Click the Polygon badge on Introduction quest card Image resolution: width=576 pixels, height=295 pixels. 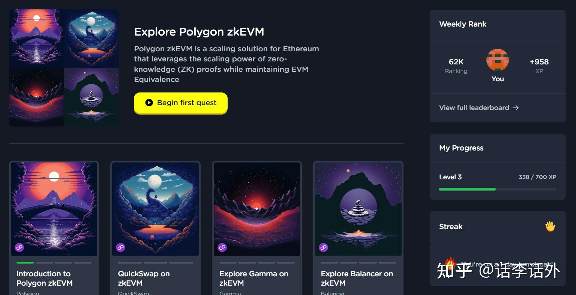19,247
